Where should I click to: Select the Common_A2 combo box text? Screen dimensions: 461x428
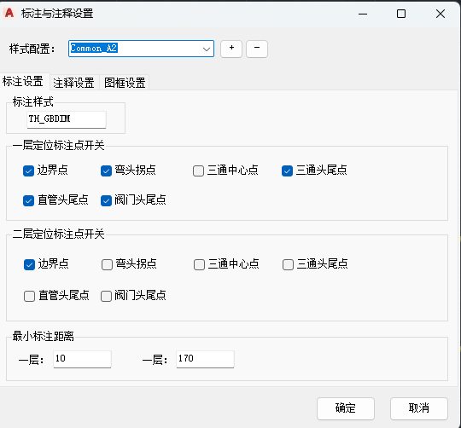coord(94,48)
